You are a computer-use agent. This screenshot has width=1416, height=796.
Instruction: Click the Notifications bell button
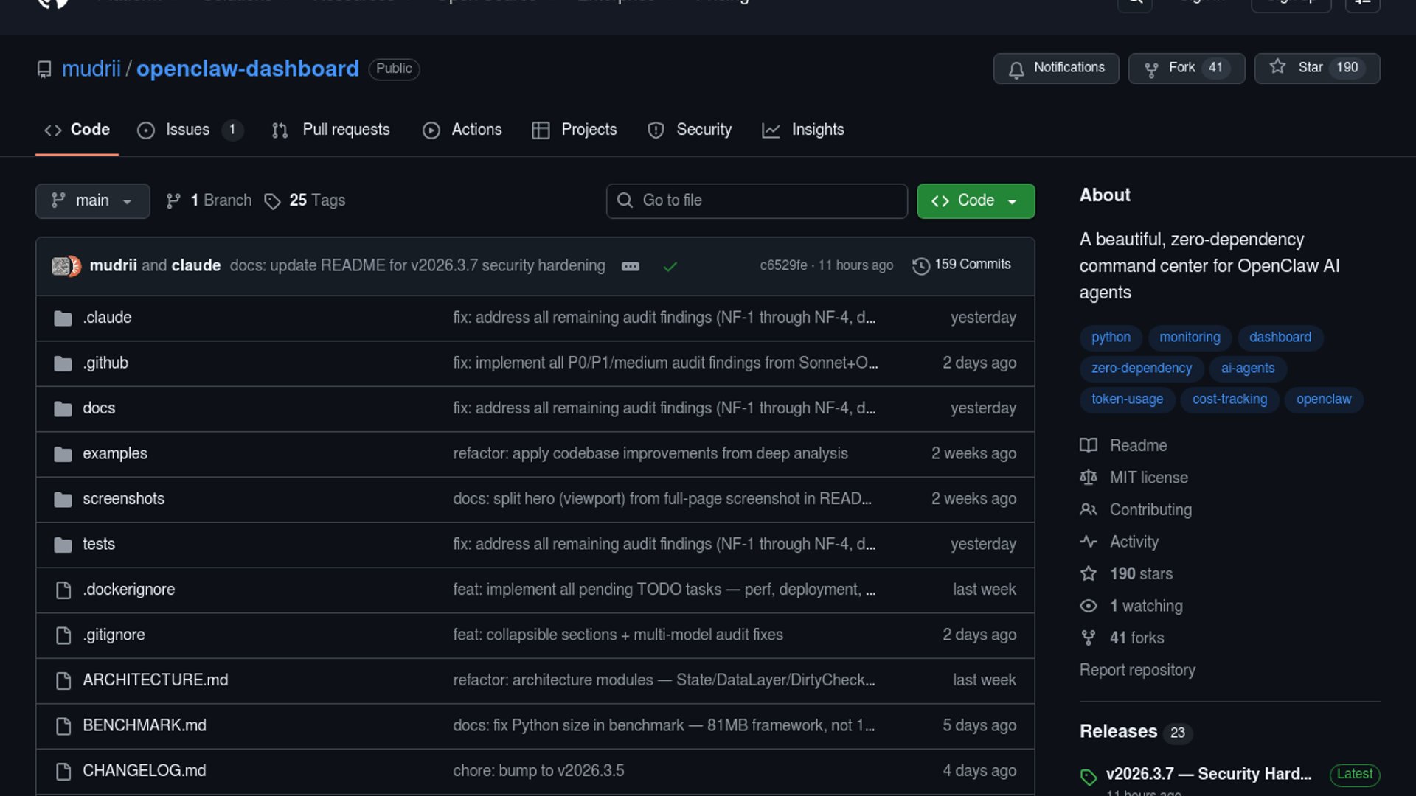1055,68
